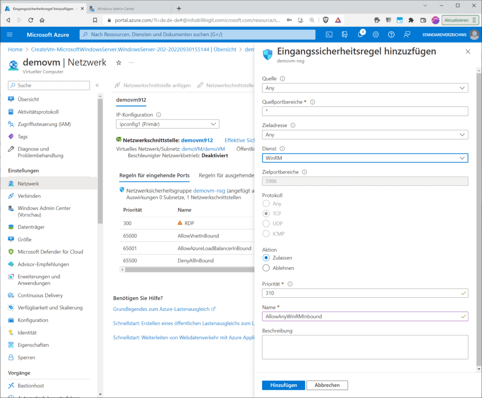The width and height of the screenshot is (482, 398).
Task: Click the sidebar vertical scrollbar
Action: click(100, 161)
